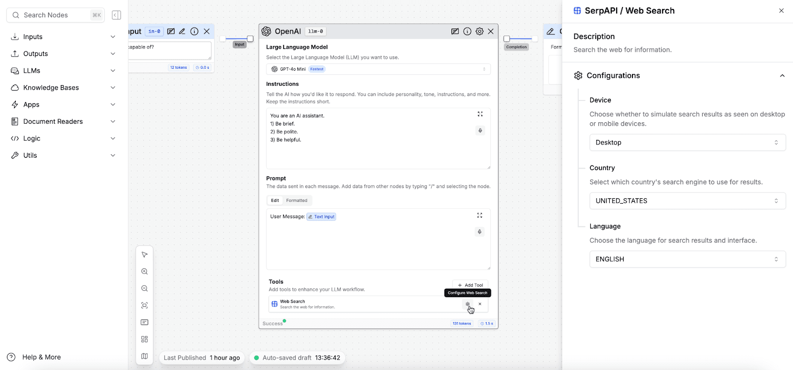The height and width of the screenshot is (370, 793).
Task: Remove the Web Search tool
Action: [480, 304]
